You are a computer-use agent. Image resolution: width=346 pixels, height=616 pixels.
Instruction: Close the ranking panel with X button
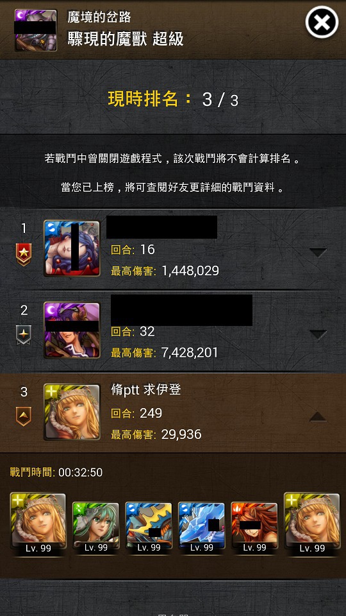tap(322, 22)
